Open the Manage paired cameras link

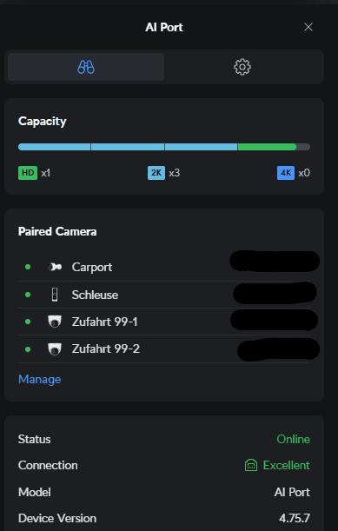40,379
